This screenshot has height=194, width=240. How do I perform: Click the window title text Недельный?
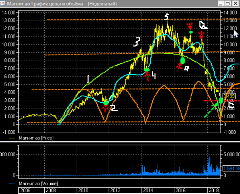coord(102,3)
